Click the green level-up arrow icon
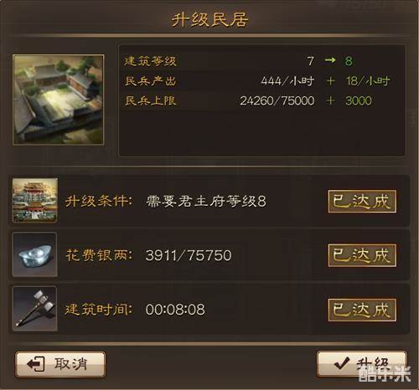 click(x=330, y=60)
